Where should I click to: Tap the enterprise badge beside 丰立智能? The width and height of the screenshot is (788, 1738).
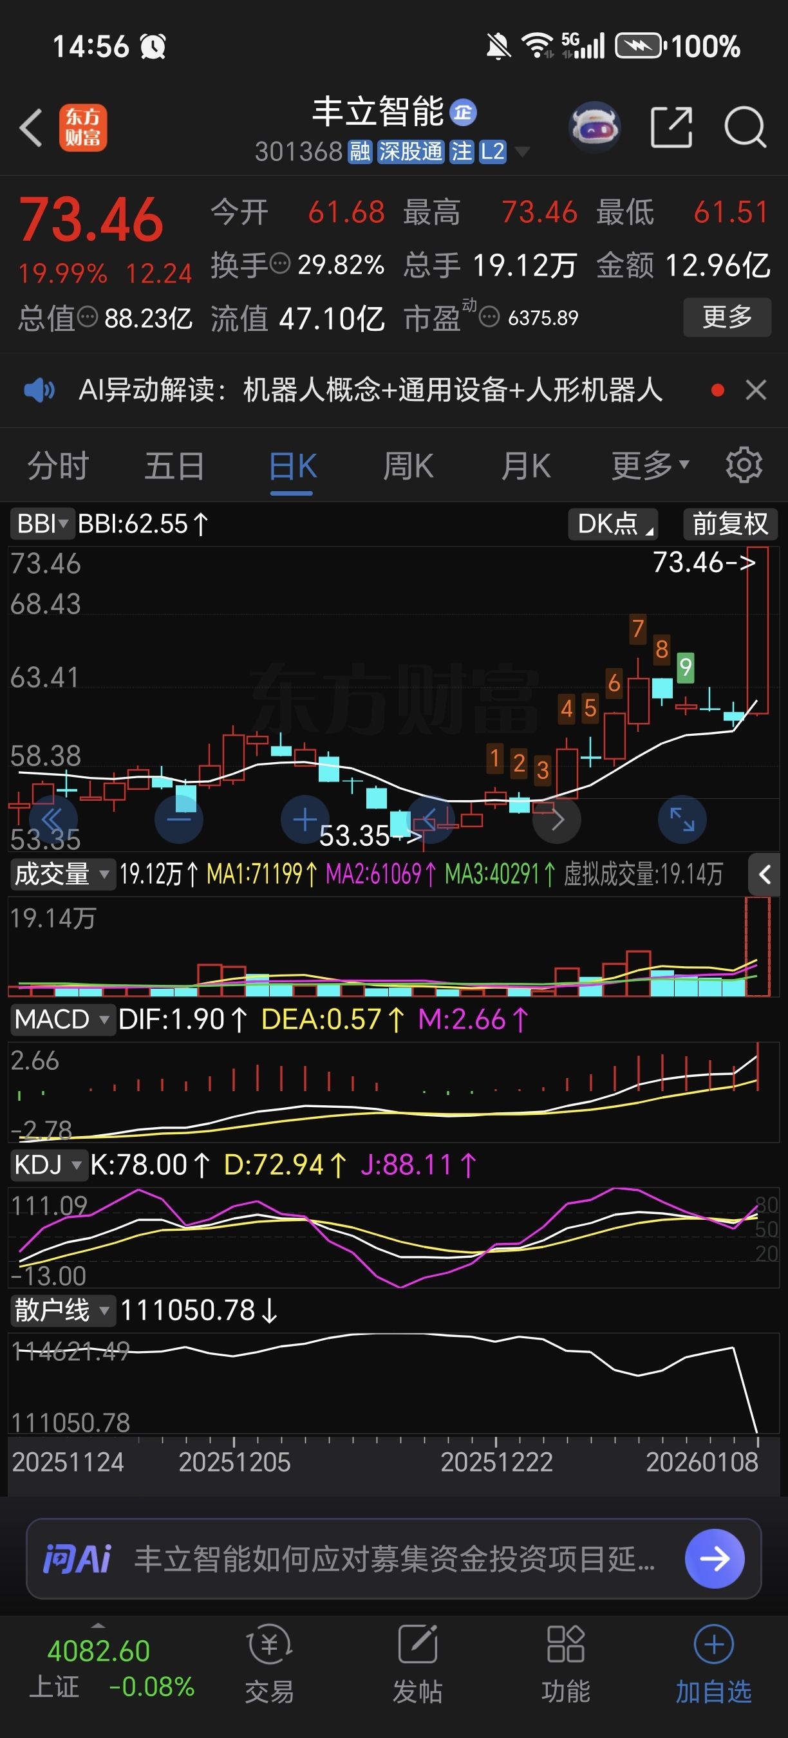(463, 113)
